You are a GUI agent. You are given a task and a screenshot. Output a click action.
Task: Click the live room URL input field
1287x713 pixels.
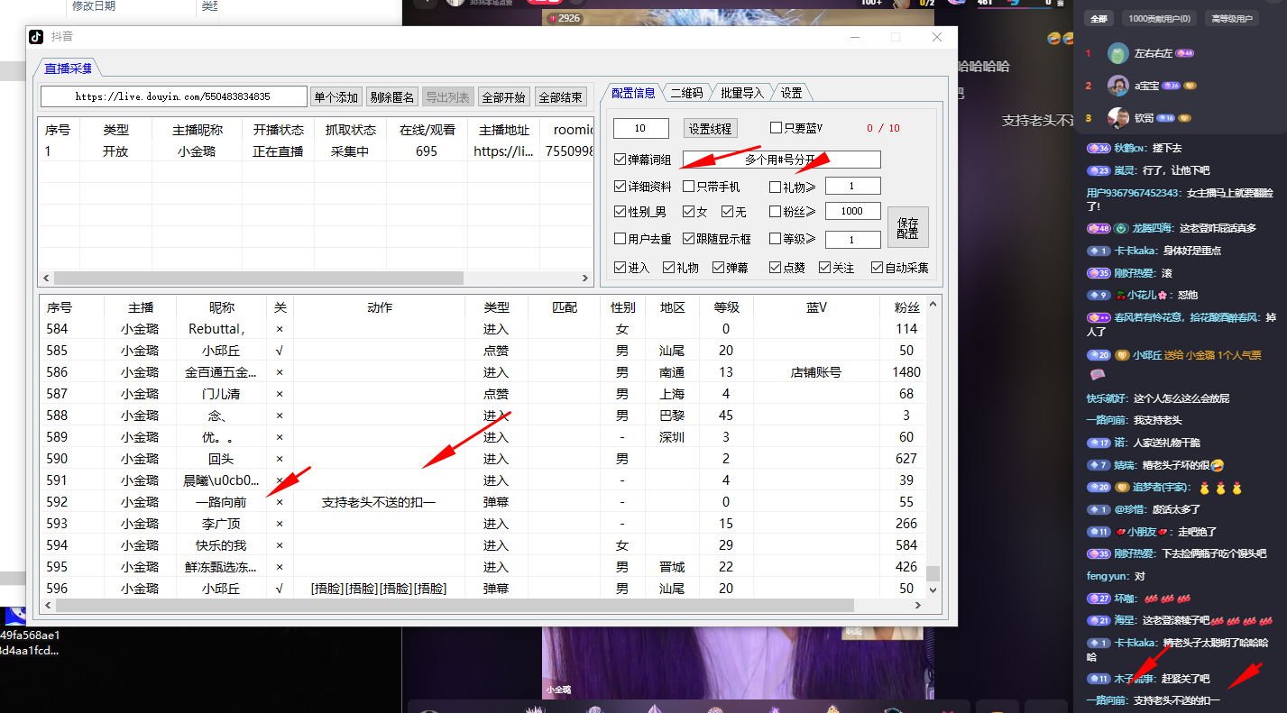173,96
